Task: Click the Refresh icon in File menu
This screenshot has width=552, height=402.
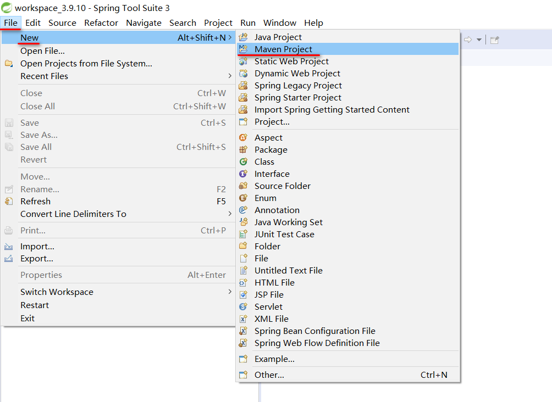Action: (9, 201)
